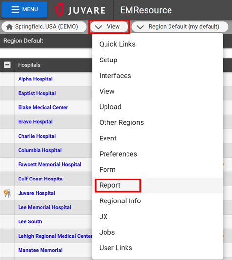Open the Gulf Coast Hospital link

pos(41,179)
